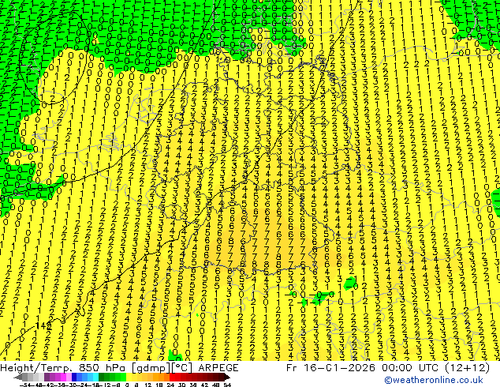
Task: Click the dark purple swatch in the legend
Action: click(47, 377)
